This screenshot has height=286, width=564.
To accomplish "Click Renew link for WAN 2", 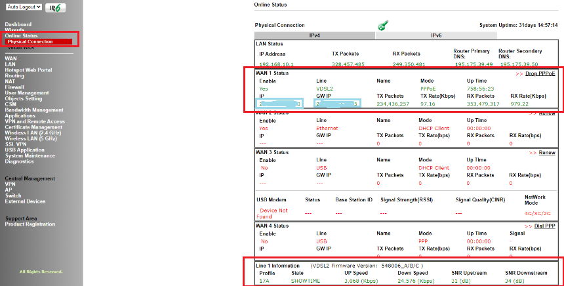I will point(546,113).
